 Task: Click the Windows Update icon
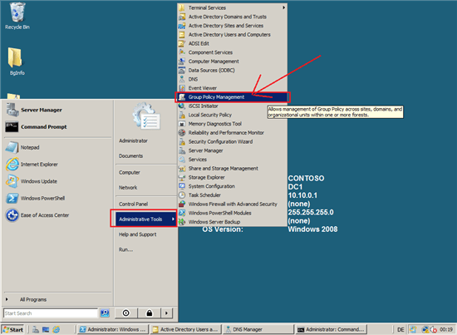[12, 181]
